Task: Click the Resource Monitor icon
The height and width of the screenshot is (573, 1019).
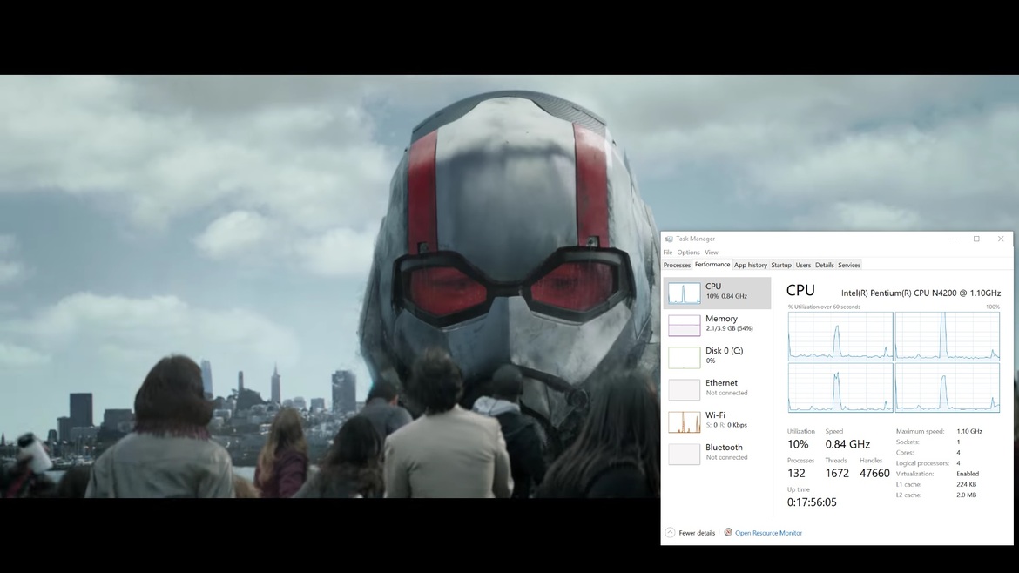Action: (x=728, y=532)
